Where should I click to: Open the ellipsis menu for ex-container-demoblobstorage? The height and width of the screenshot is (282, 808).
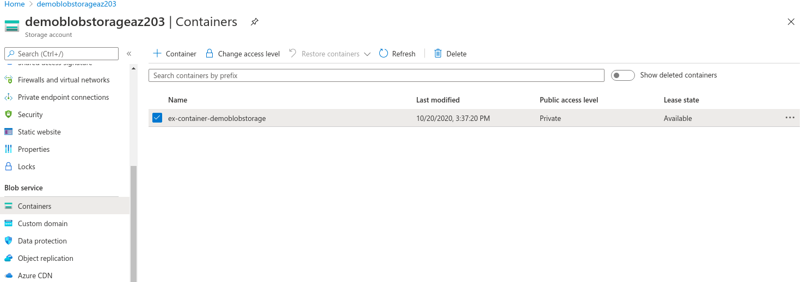790,118
